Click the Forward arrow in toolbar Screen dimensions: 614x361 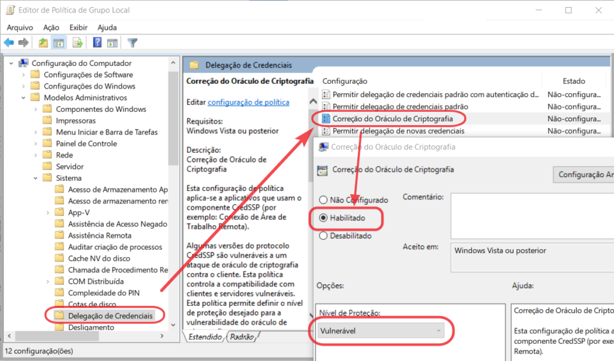click(23, 43)
